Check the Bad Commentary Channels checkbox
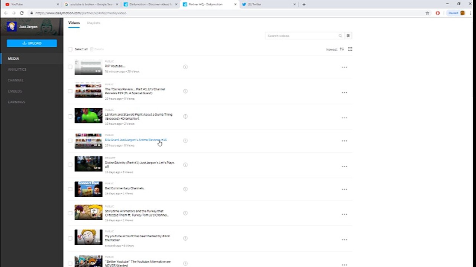The image size is (476, 267). (70, 189)
